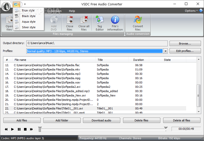Image resolution: width=204 pixels, height=141 pixels.
Task: Click the blue help diamond icon
Action: (x=201, y=10)
